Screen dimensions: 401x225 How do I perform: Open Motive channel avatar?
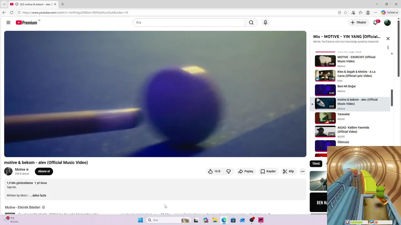point(8,171)
